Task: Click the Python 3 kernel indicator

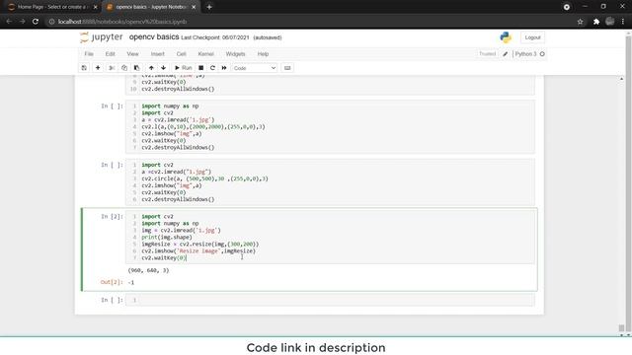Action: click(x=525, y=54)
